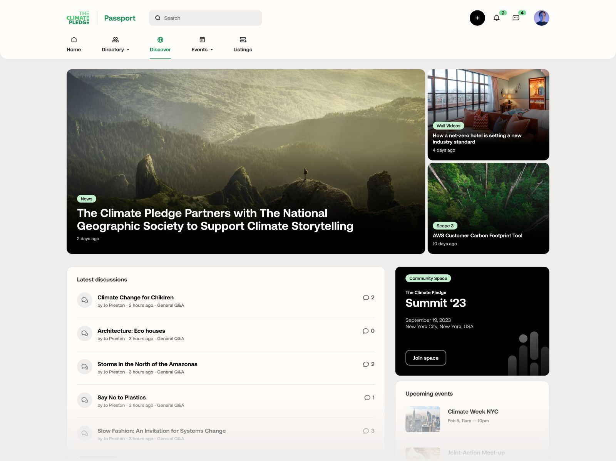Click the Wall Videos tag
Screen dimensions: 616x461
[x=449, y=126]
